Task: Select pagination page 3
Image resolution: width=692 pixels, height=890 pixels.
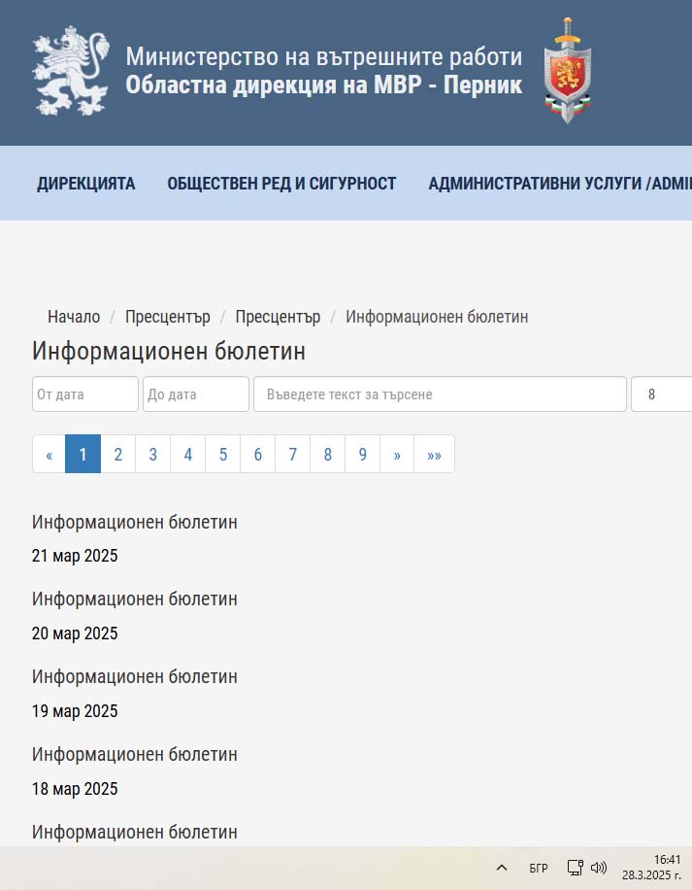Action: [x=153, y=454]
